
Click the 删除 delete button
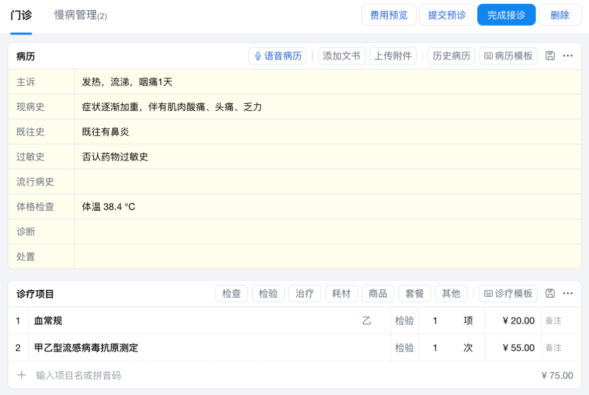click(560, 15)
